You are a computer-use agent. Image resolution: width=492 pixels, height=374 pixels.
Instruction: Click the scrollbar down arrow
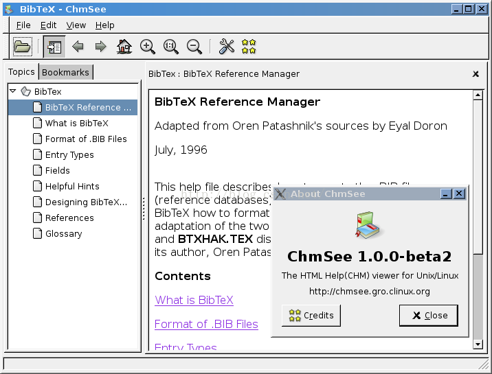point(478,344)
